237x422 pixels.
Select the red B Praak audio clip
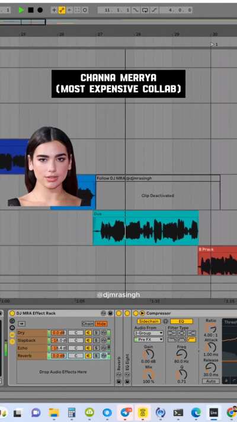[217, 260]
